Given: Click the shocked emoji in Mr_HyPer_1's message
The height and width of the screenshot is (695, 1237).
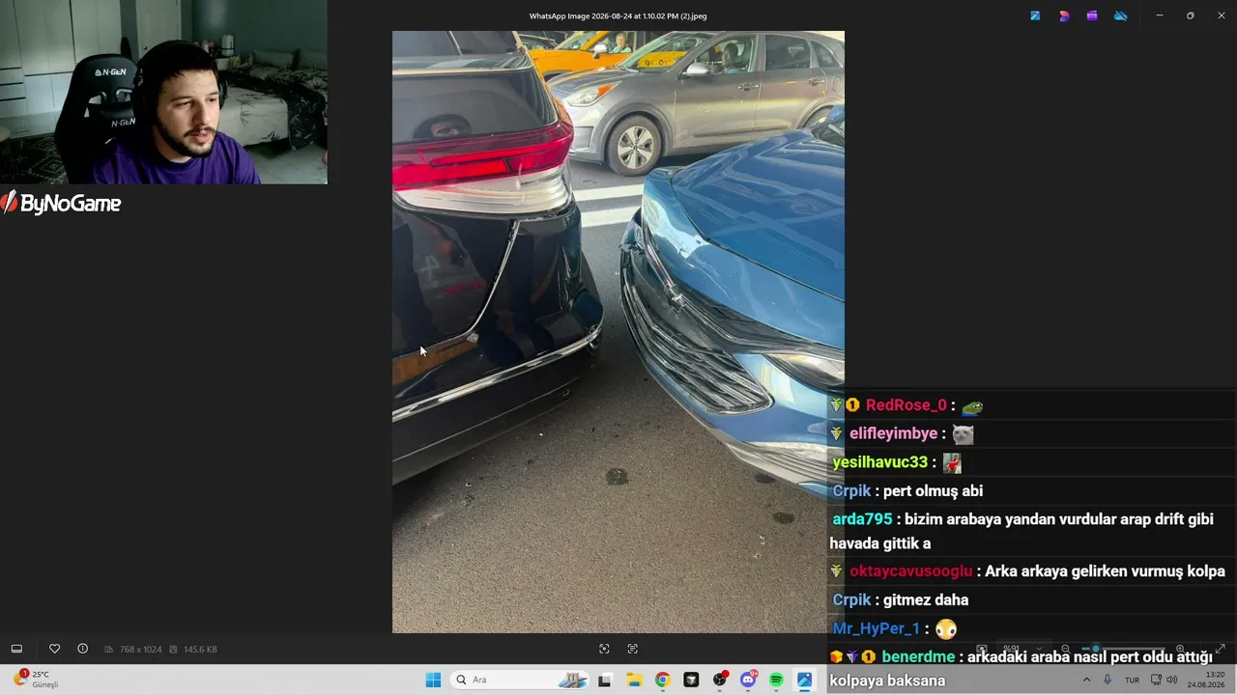Looking at the screenshot, I should (x=946, y=629).
